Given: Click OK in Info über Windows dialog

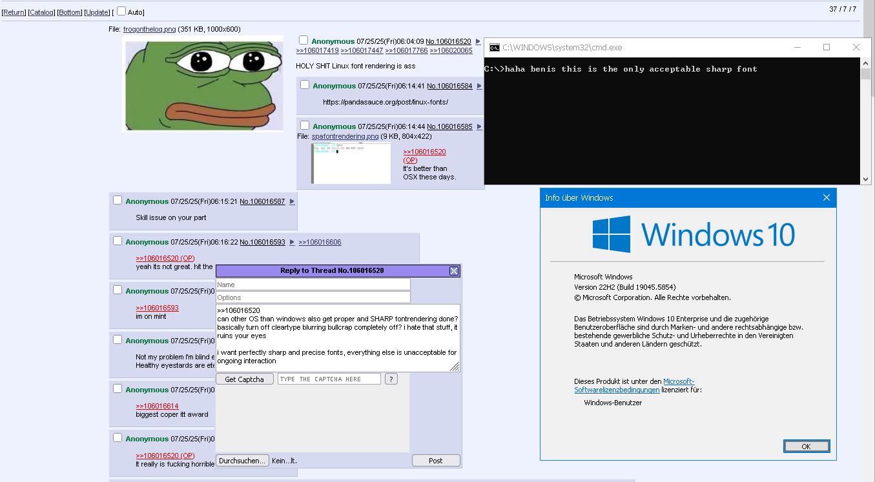Looking at the screenshot, I should 807,447.
